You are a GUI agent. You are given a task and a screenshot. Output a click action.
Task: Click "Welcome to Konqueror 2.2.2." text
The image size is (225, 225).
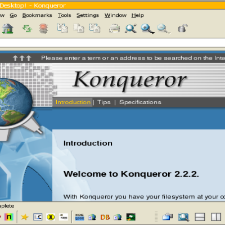(131, 174)
